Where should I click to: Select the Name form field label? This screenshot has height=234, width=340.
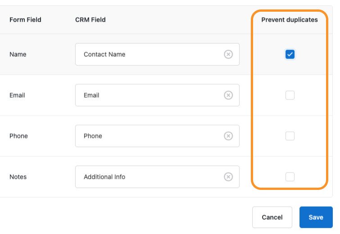(18, 54)
